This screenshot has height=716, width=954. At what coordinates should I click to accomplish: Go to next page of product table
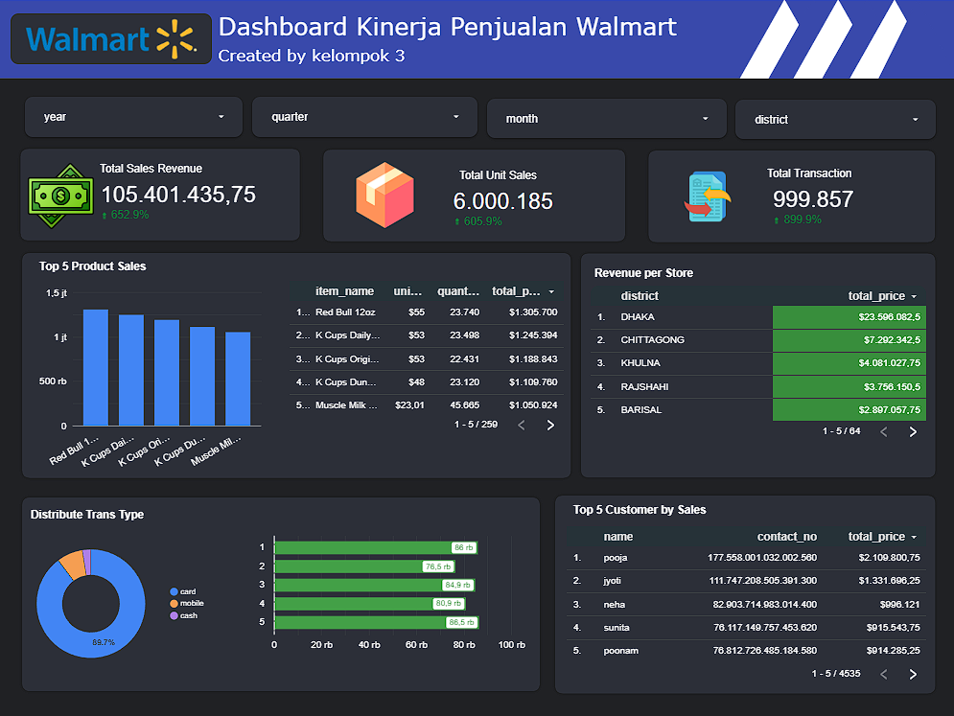[550, 426]
